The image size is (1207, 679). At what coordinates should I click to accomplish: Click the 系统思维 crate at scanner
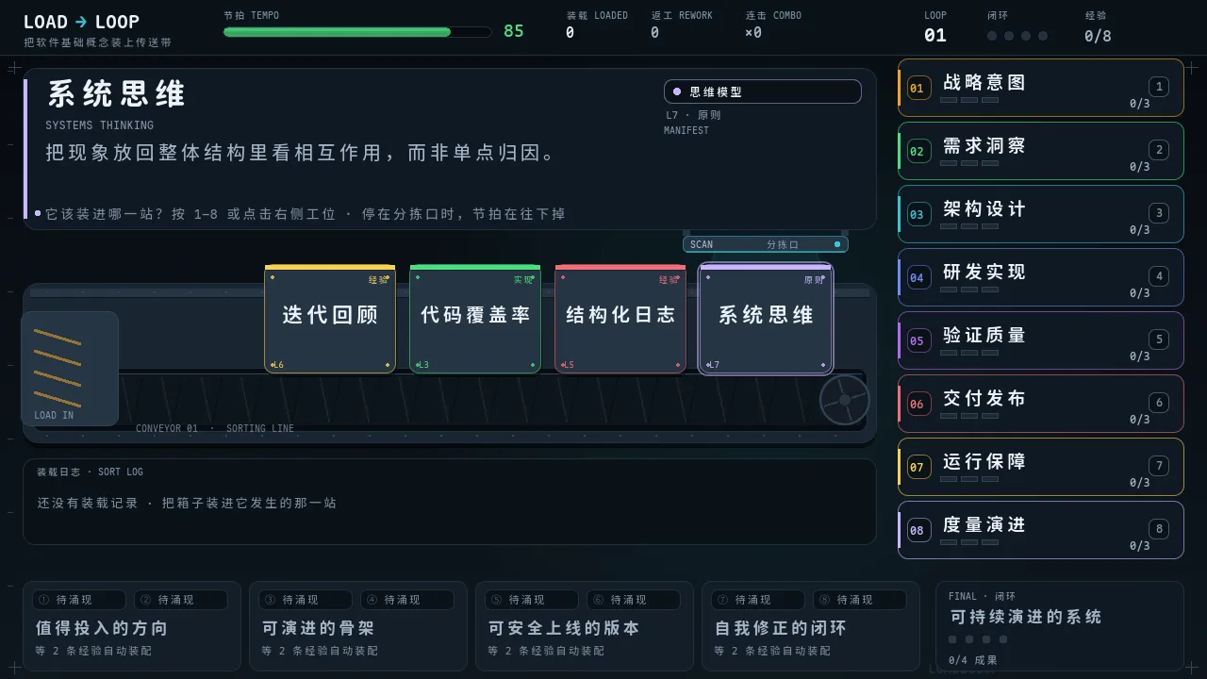(x=766, y=319)
